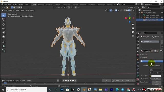
Task: Add a material slot with plus
Action: [x=162, y=41]
